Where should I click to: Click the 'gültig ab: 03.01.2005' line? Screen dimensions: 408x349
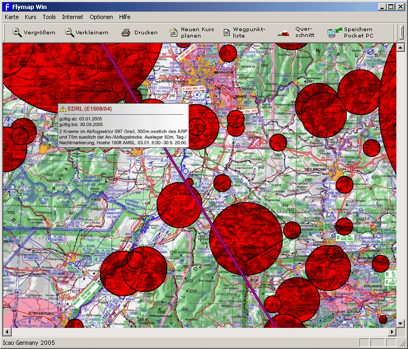pos(80,119)
